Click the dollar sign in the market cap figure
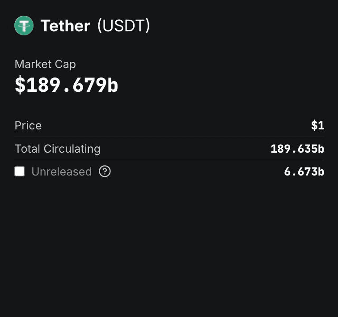This screenshot has height=317, width=338. pos(20,85)
